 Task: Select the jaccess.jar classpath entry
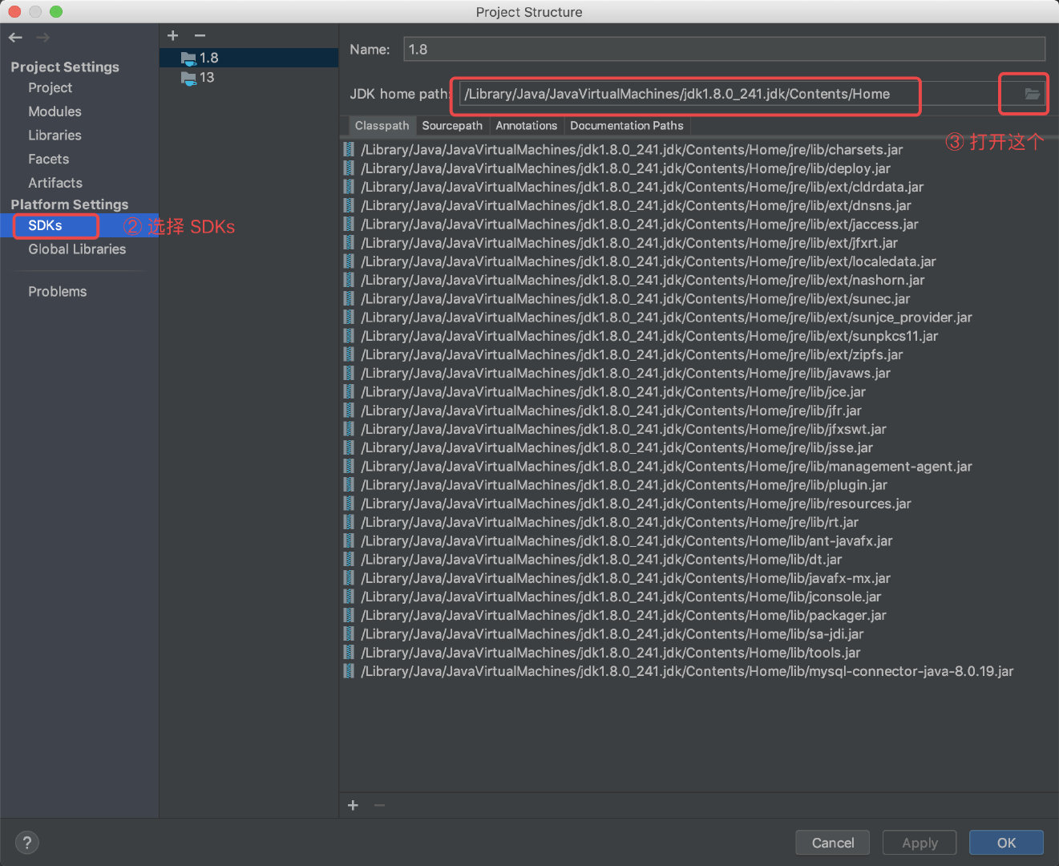pos(640,225)
